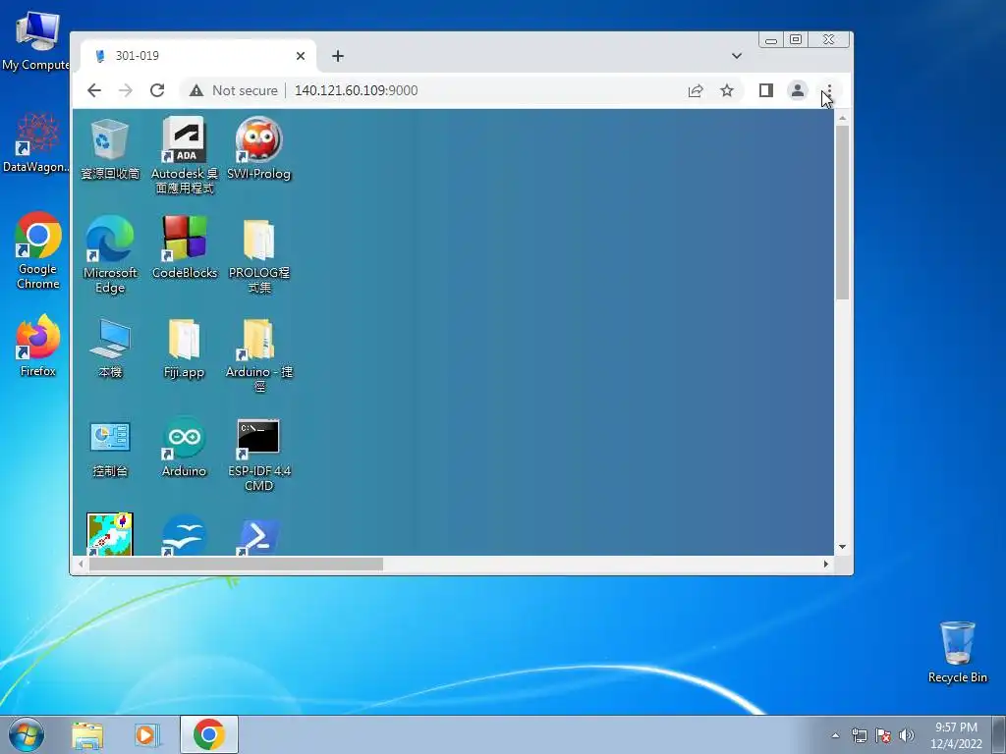Image resolution: width=1006 pixels, height=754 pixels.
Task: Click the share page icon in address bar
Action: [696, 91]
